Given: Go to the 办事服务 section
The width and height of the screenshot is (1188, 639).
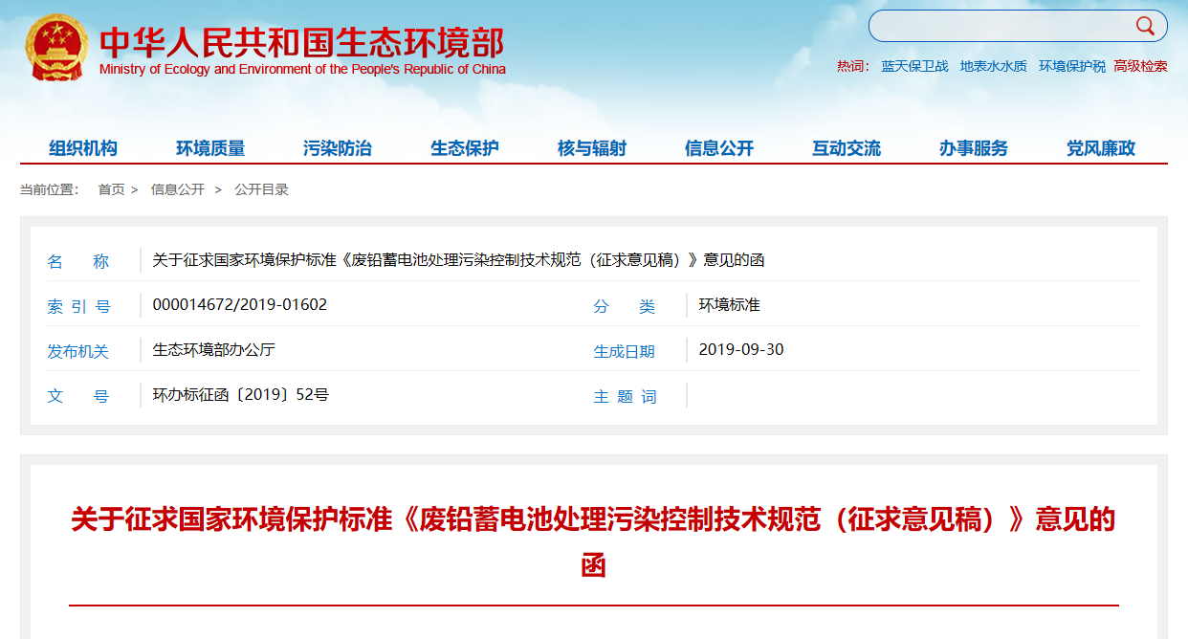Looking at the screenshot, I should tap(974, 148).
